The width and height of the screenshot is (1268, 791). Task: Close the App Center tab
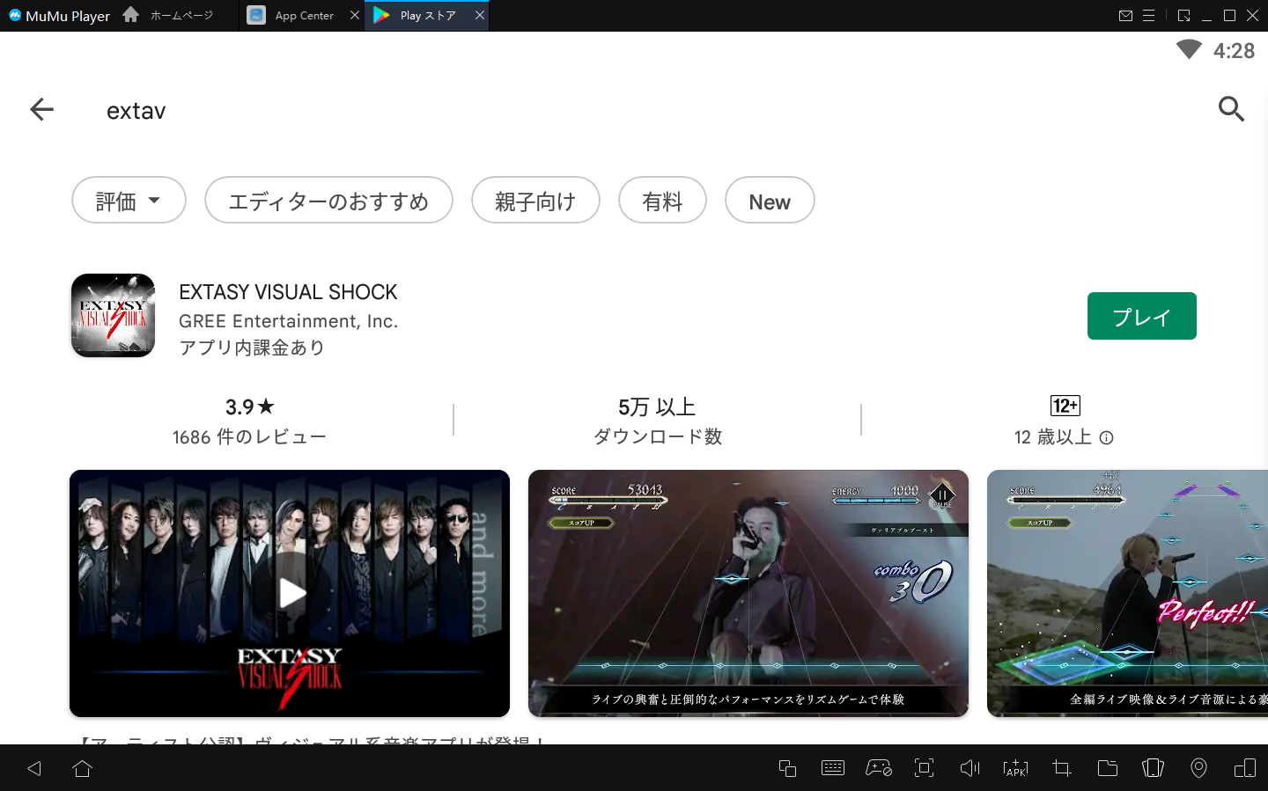(x=355, y=15)
